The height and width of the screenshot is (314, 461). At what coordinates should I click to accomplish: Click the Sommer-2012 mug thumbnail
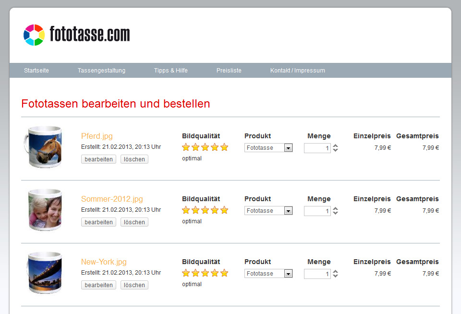point(44,210)
